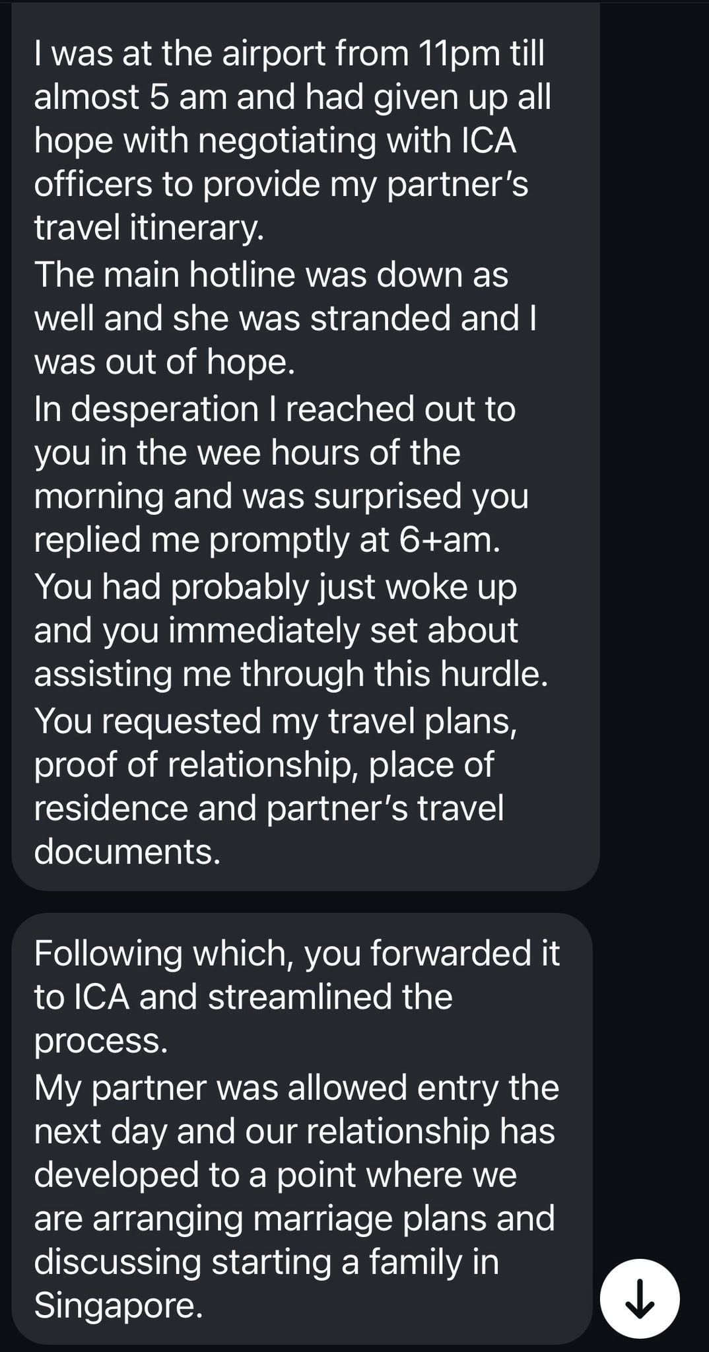Image resolution: width=709 pixels, height=1352 pixels.
Task: Click the scroll-to-bottom arrow button
Action: pos(639,1299)
